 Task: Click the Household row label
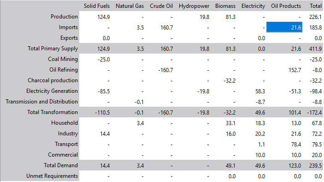click(65, 123)
